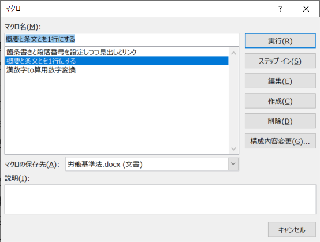Open 構成内容変更(G) organizer button
The image size is (320, 242).
[x=280, y=141]
